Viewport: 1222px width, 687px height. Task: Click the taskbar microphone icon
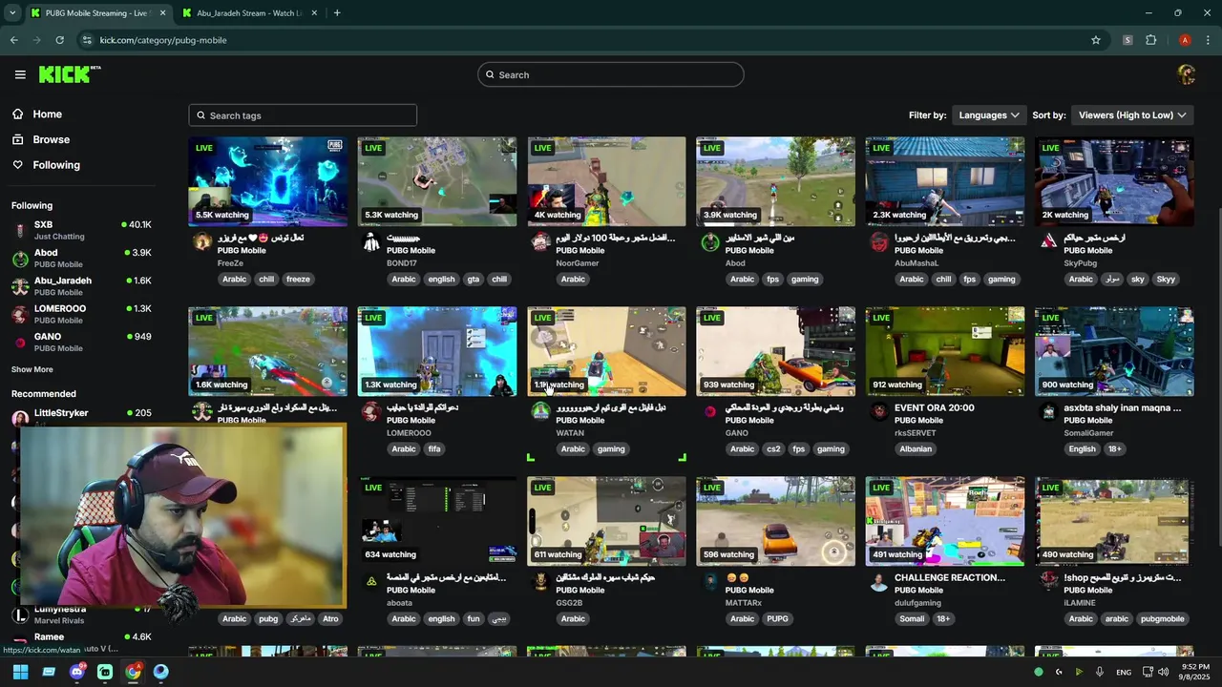pos(1100,672)
